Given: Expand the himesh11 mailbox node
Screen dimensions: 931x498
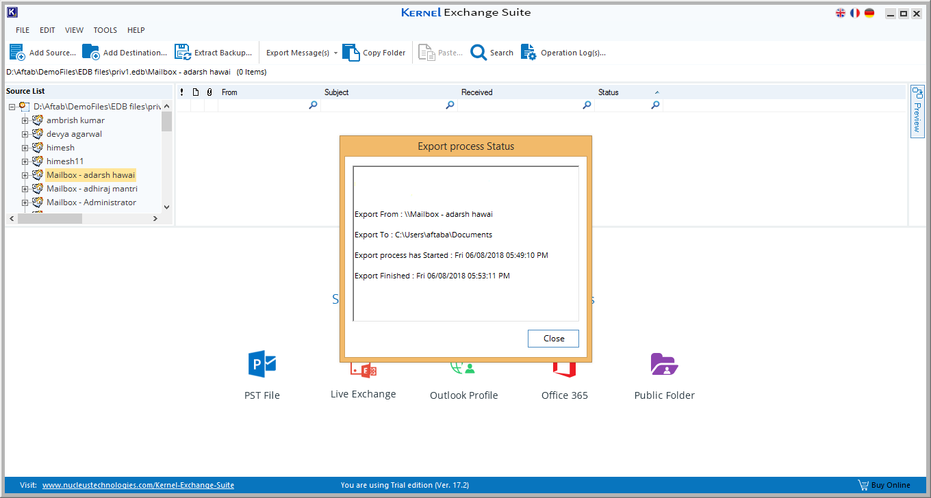Looking at the screenshot, I should (x=25, y=161).
